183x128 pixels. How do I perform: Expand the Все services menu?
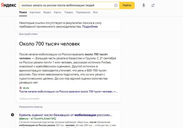[95, 12]
